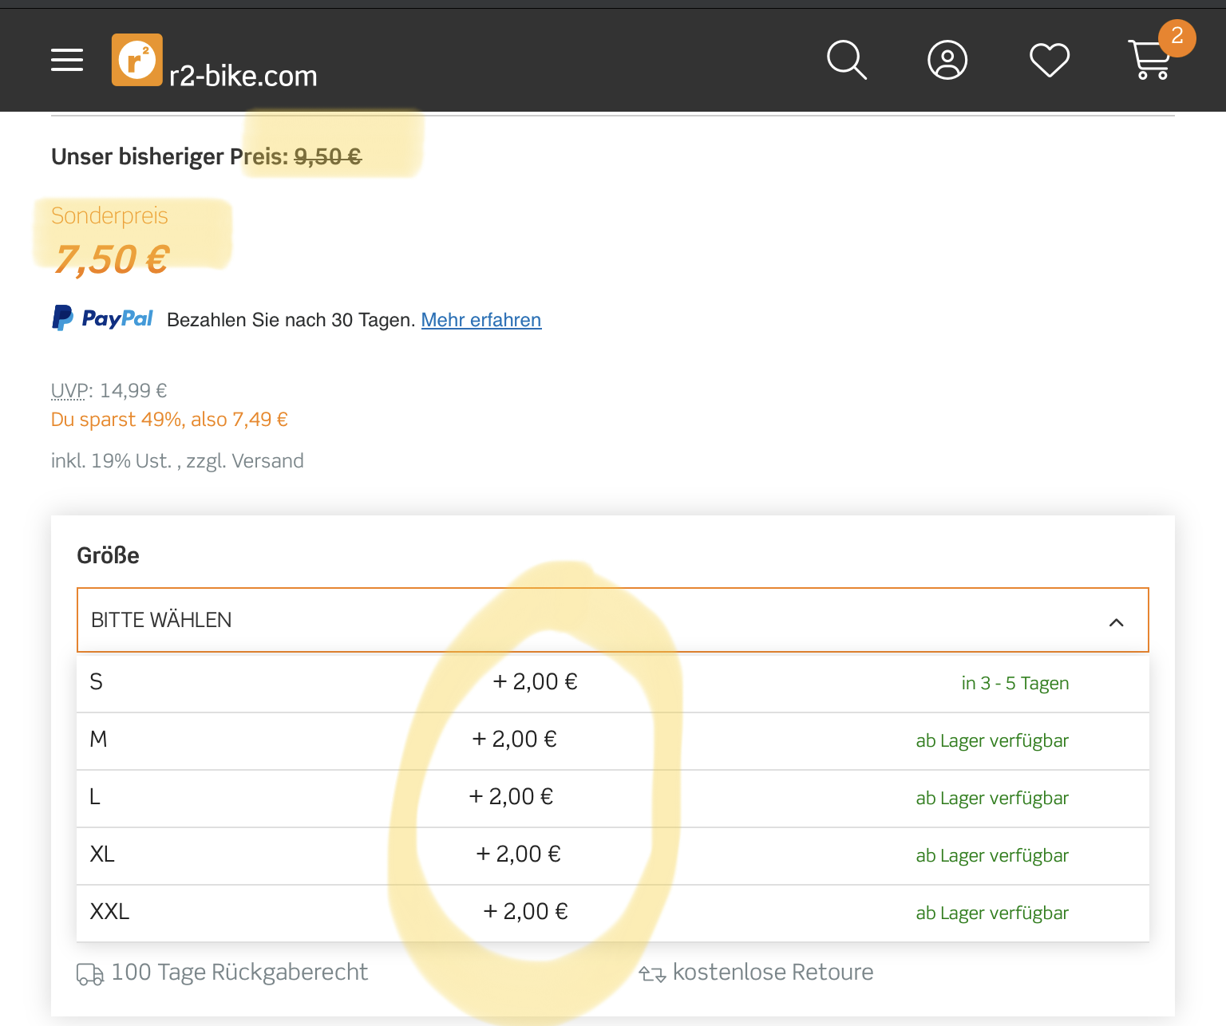Open the shopping cart with 2 items
This screenshot has width=1226, height=1026.
(1151, 60)
